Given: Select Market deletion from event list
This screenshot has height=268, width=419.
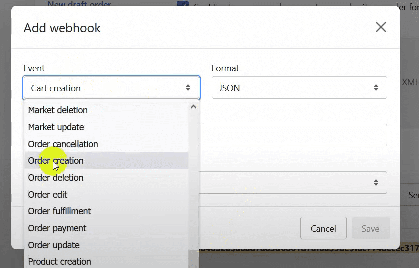Looking at the screenshot, I should [x=58, y=110].
